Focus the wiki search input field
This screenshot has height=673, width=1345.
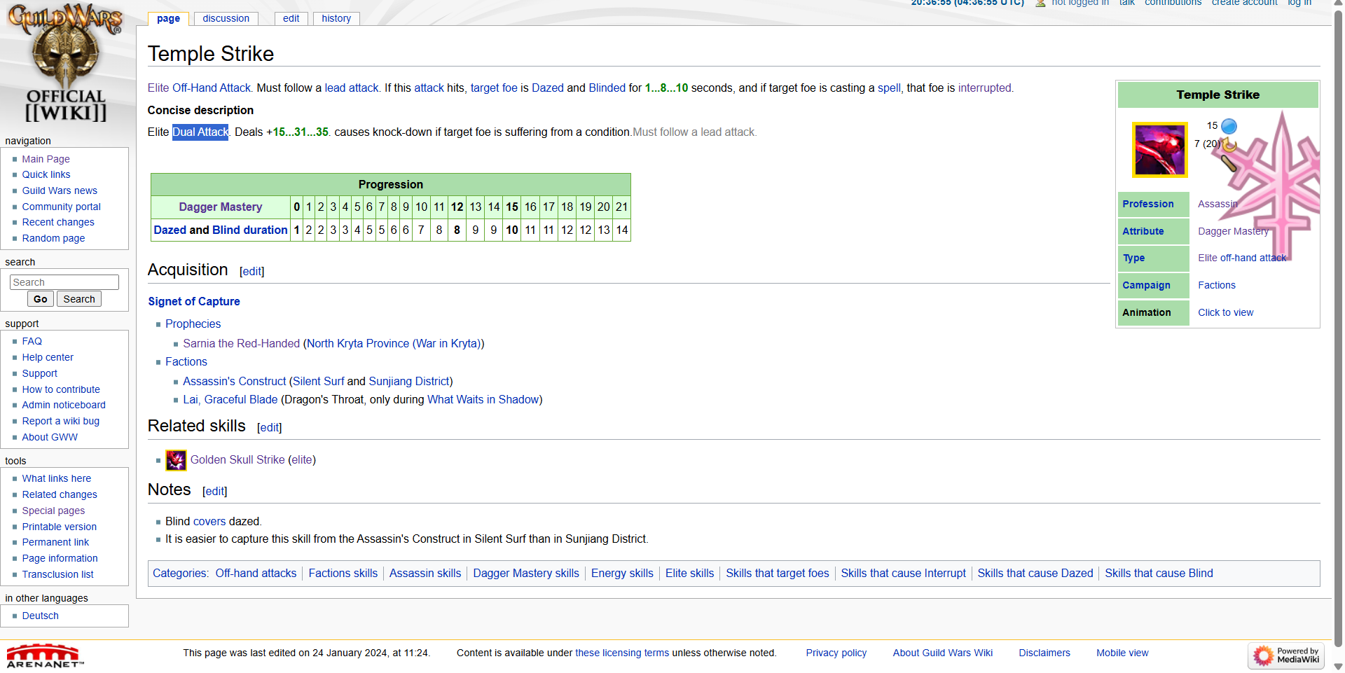[x=64, y=282]
